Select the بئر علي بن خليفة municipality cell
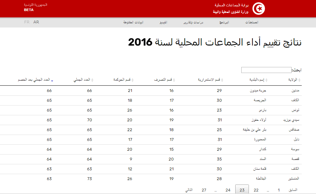Image resolution: width=316 pixels, height=194 pixels. point(255,130)
